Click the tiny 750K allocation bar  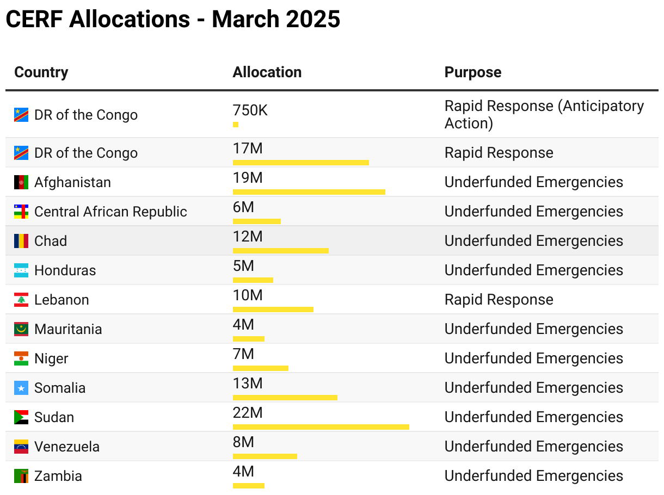[236, 125]
